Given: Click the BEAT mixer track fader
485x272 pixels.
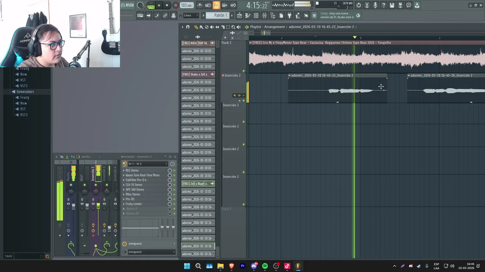Looking at the screenshot, I should pyautogui.click(x=87, y=207).
